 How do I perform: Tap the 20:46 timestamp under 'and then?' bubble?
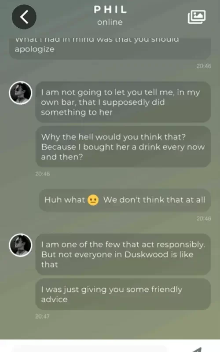42,174
